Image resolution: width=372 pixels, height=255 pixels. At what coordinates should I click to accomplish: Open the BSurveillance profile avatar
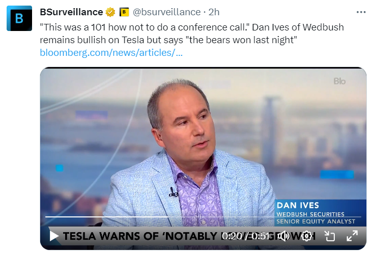point(19,19)
